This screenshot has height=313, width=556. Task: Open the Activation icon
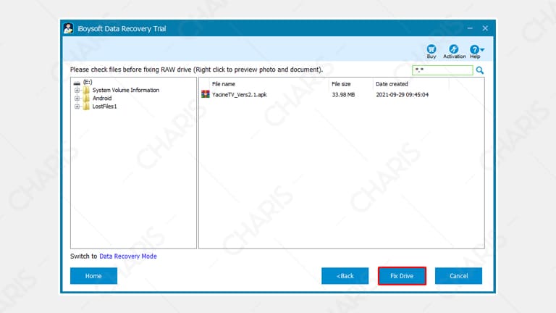[454, 49]
